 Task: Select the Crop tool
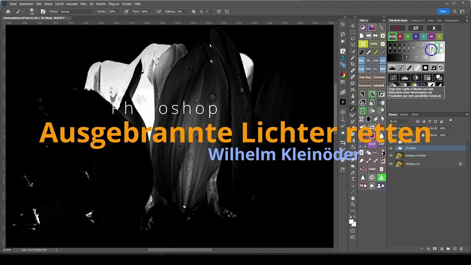pos(353,64)
